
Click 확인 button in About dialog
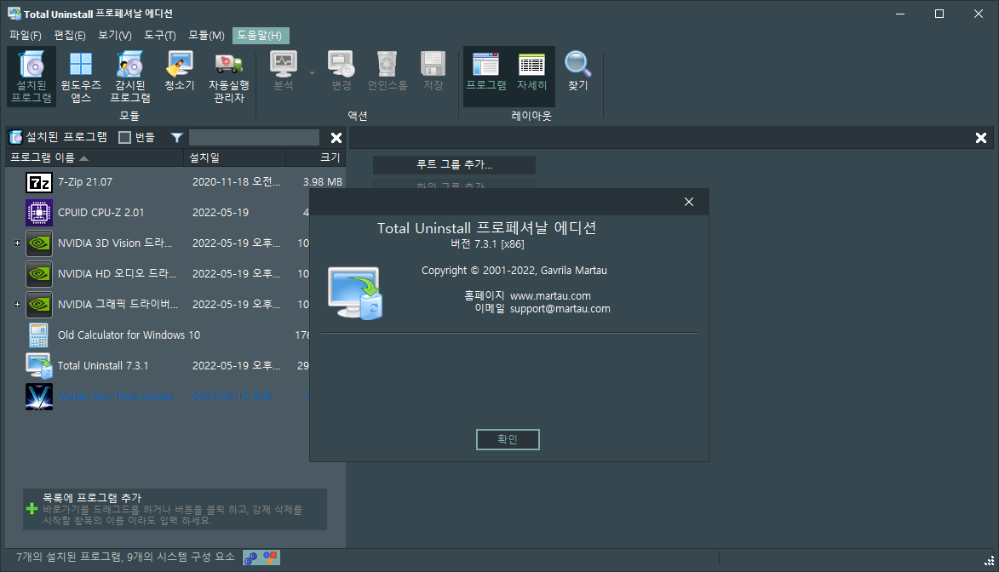click(508, 439)
